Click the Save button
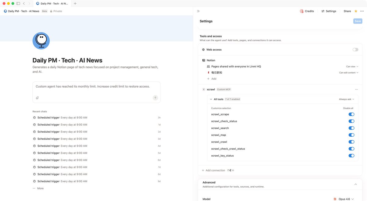 [x=358, y=21]
